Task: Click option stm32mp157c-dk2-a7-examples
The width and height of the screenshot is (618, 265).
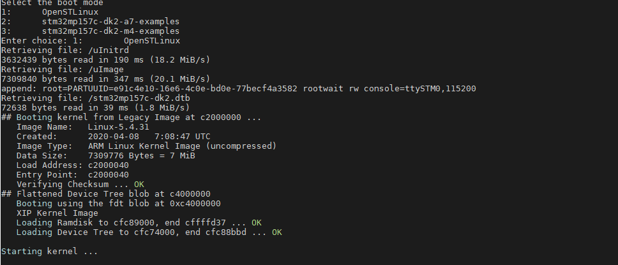Action: pyautogui.click(x=110, y=22)
